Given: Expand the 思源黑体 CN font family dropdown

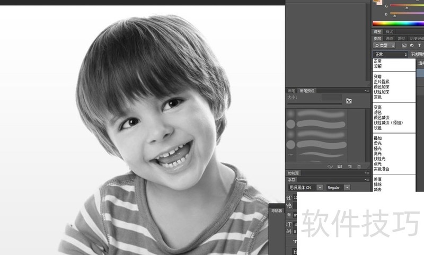Looking at the screenshot, I should (x=320, y=188).
